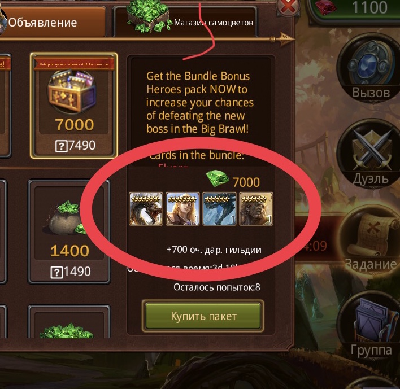View the blue ice dragon card thumbnail
Image resolution: width=400 pixels, height=389 pixels.
219,209
